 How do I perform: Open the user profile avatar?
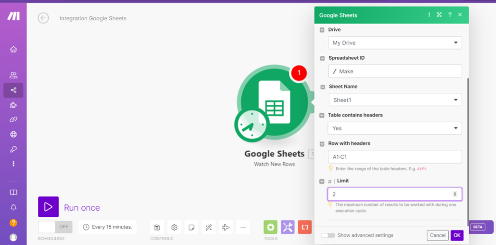13,237
